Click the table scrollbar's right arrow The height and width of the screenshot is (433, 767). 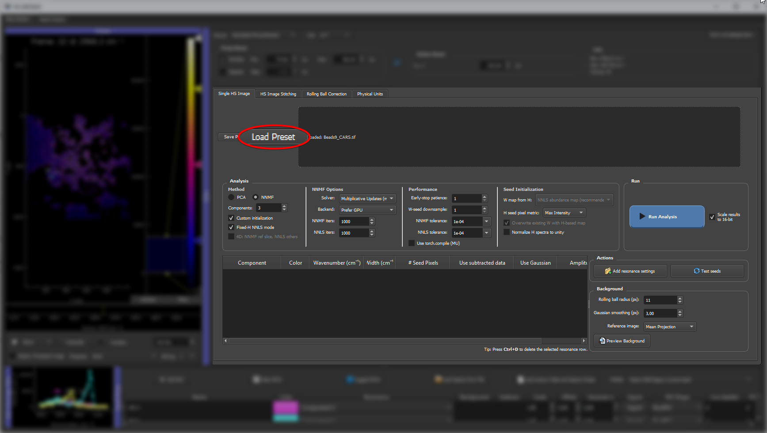[x=584, y=341]
